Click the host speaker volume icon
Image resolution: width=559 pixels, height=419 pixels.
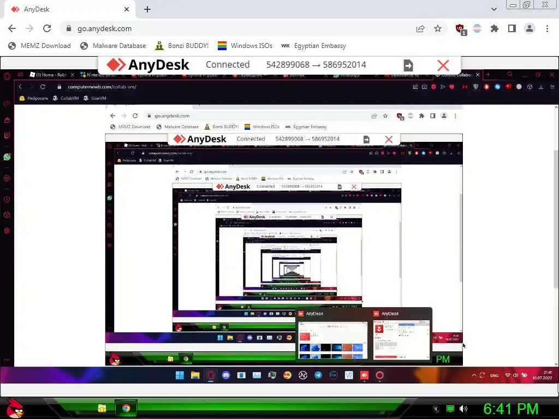tap(463, 409)
